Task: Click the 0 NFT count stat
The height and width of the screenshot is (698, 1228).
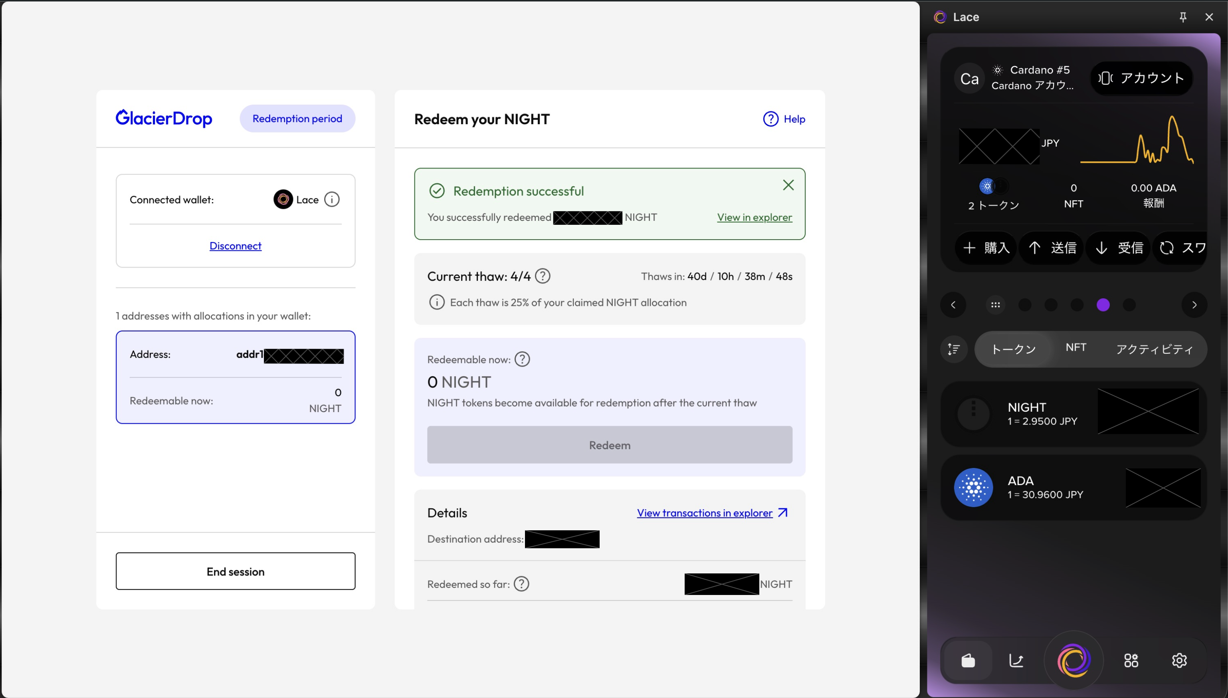Action: [1073, 196]
